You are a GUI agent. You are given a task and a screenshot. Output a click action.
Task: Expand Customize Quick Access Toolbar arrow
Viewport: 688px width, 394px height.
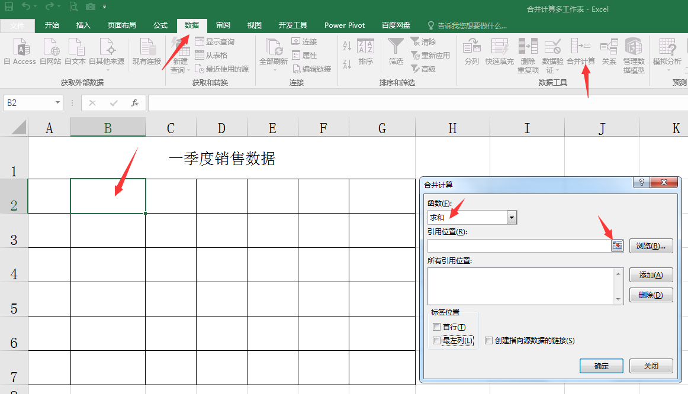point(104,7)
